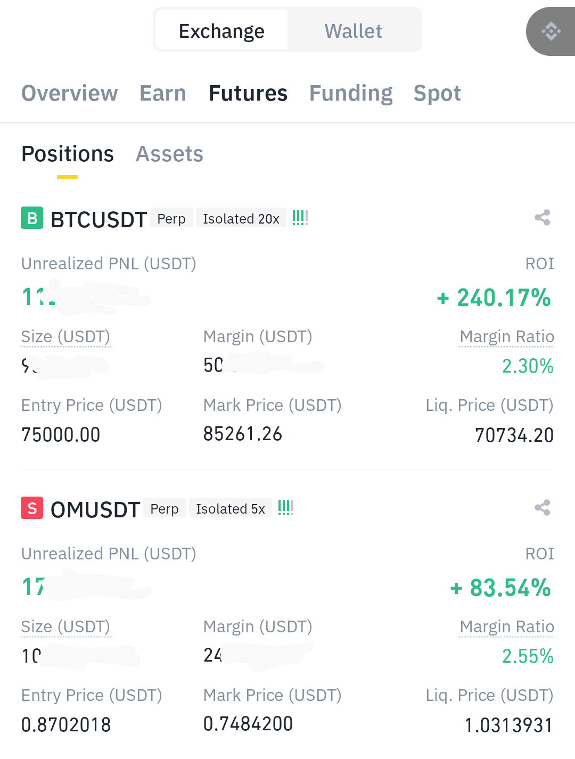
Task: Tap the ADL indicator bars next to Isolated 5x
Action: [286, 508]
